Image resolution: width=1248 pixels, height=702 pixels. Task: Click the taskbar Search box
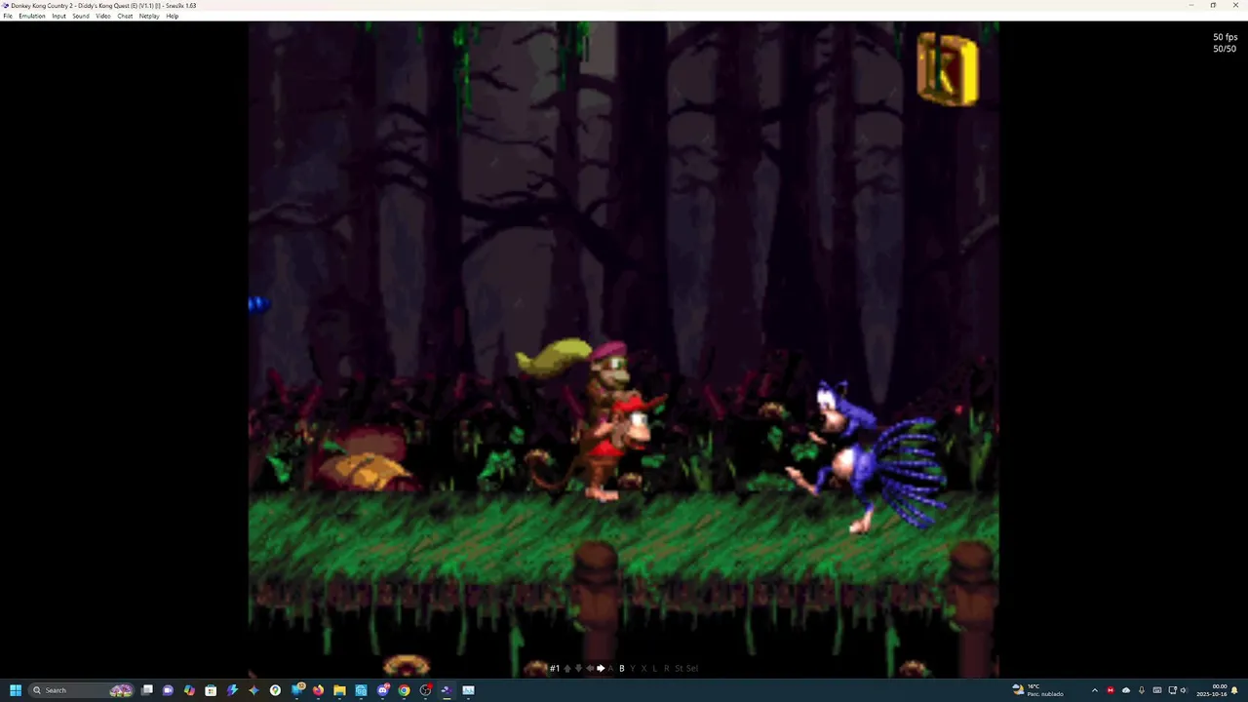(x=83, y=690)
